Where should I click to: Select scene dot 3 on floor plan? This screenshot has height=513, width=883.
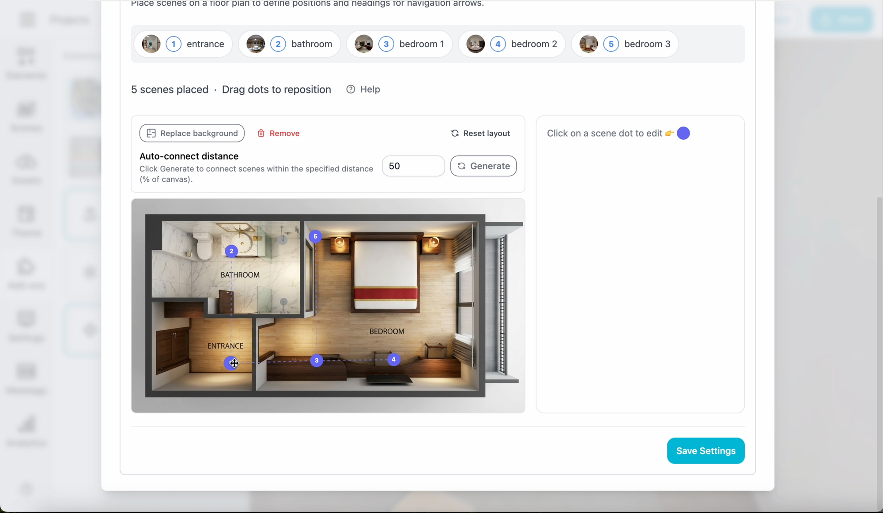click(317, 361)
